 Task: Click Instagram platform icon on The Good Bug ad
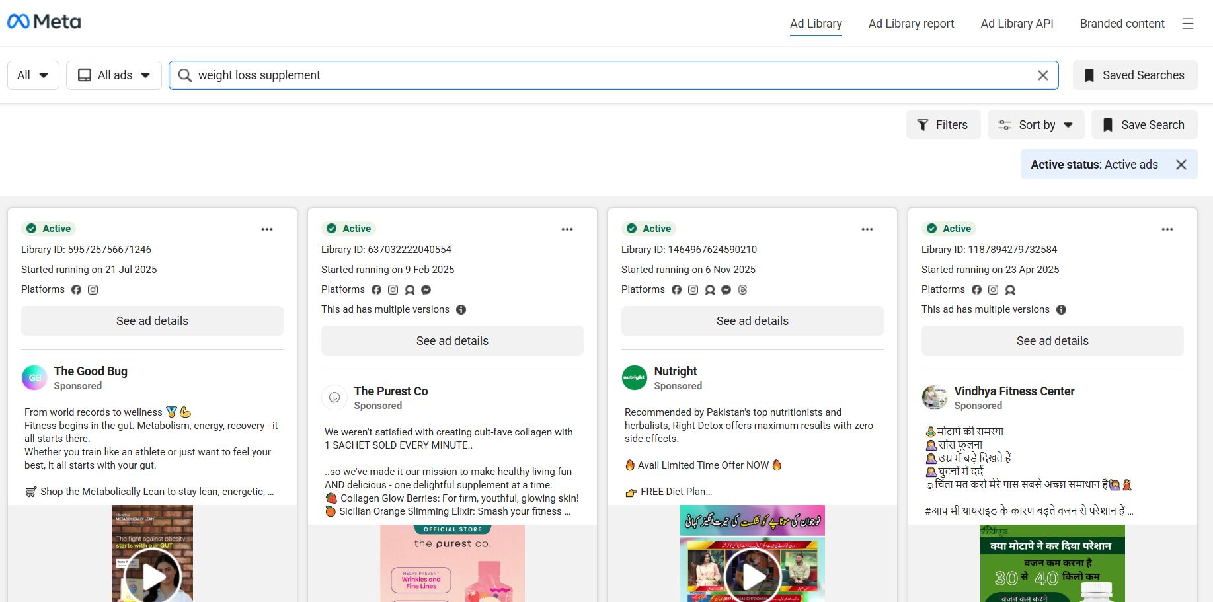[93, 289]
